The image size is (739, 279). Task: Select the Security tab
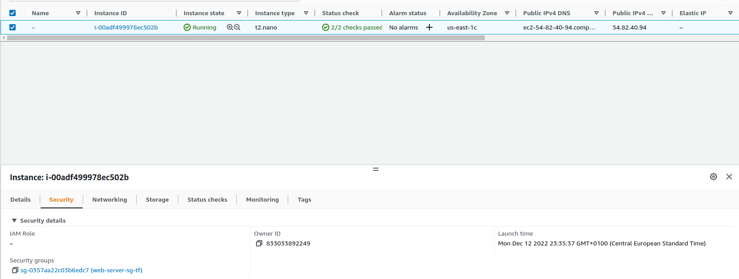click(x=61, y=199)
